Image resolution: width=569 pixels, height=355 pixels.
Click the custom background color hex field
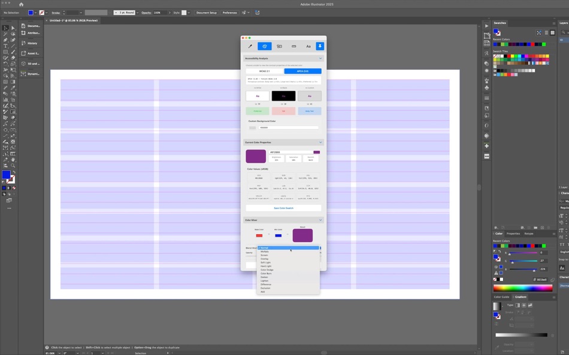coord(289,127)
